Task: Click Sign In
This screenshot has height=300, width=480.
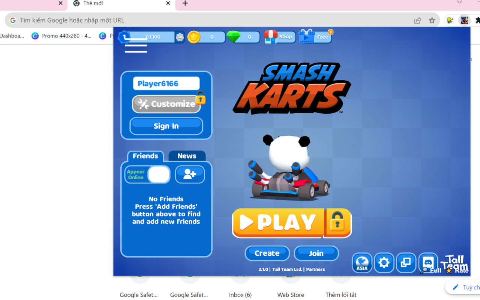Action: coord(166,126)
